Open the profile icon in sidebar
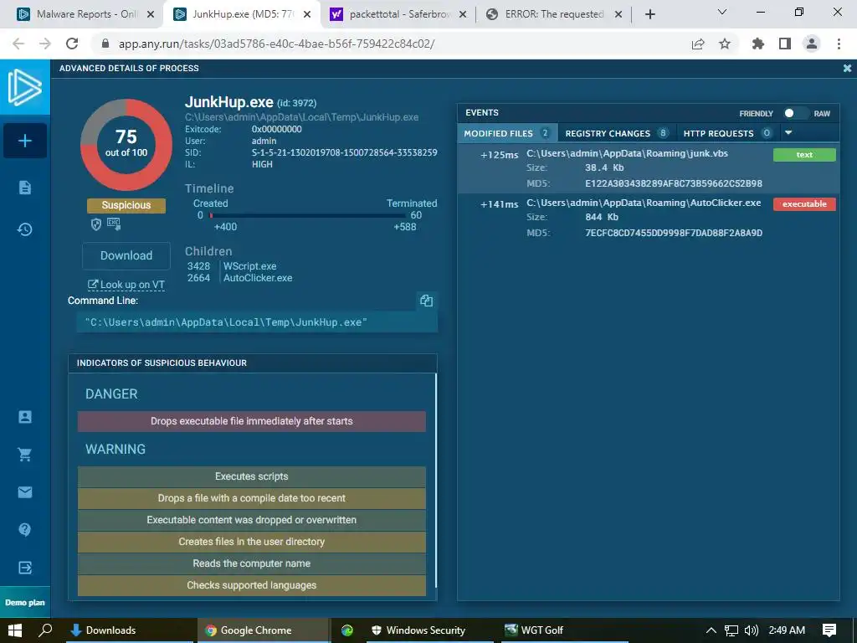The image size is (857, 643). [25, 417]
